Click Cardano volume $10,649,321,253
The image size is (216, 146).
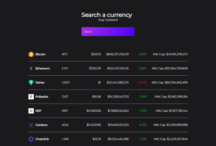[118, 125]
